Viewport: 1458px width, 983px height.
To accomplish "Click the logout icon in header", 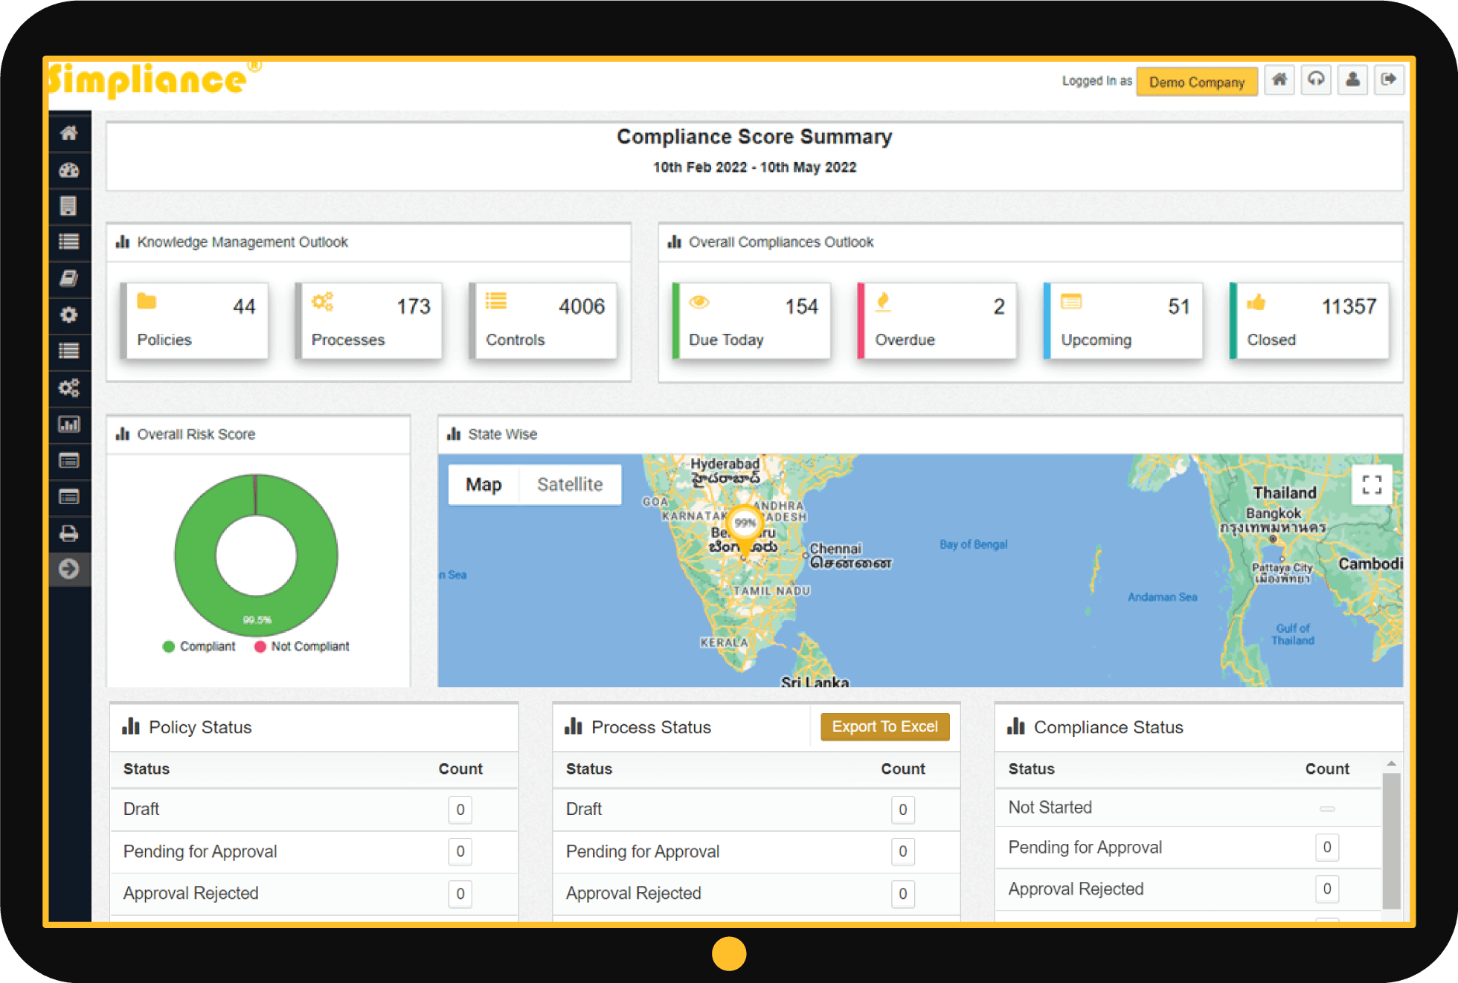I will 1388,80.
